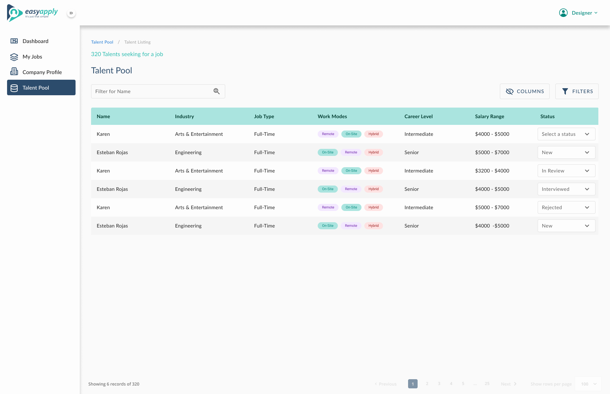
Task: Open the 'Select a status' dropdown
Action: click(566, 134)
